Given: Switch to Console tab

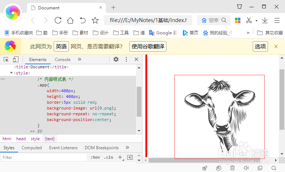Looking at the screenshot, I should point(62,60).
